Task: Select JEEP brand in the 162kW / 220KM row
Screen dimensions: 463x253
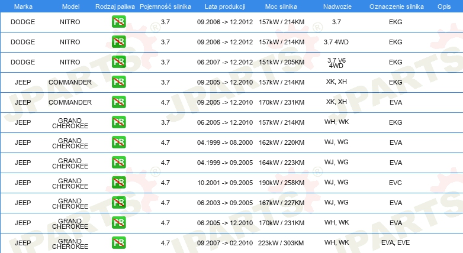Action: pos(22,142)
